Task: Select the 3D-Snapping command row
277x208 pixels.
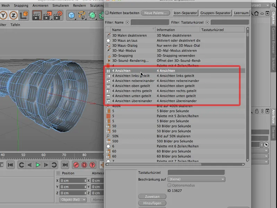Action: coord(175,55)
